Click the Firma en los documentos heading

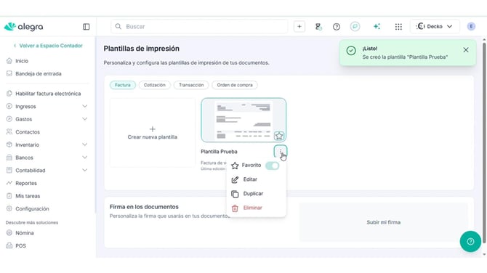point(144,207)
